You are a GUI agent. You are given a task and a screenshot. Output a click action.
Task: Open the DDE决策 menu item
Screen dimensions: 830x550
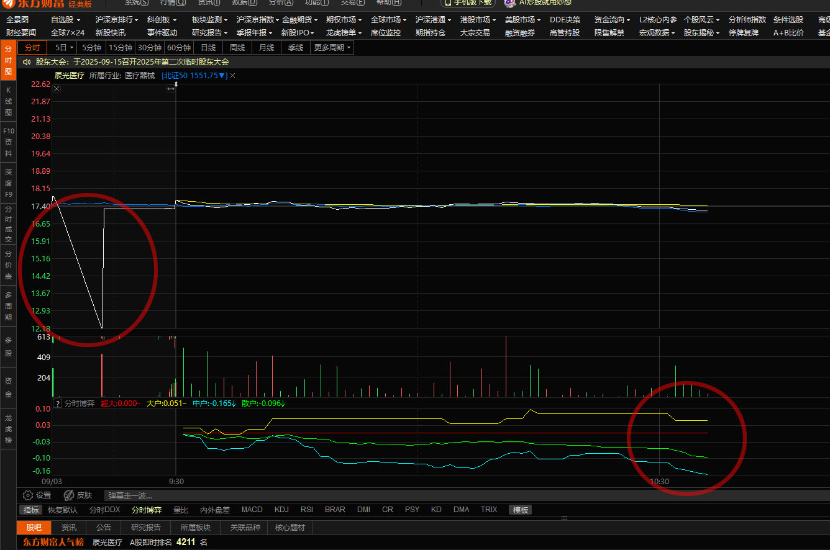click(x=565, y=20)
